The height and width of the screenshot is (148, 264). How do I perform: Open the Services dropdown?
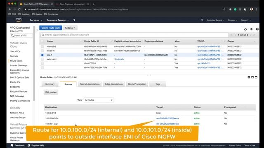click(x=36, y=20)
